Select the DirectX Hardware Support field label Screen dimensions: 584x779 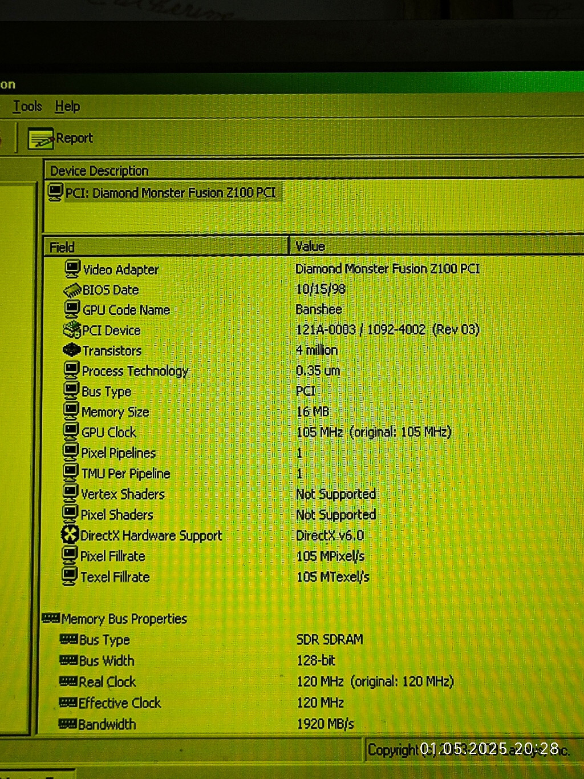151,536
